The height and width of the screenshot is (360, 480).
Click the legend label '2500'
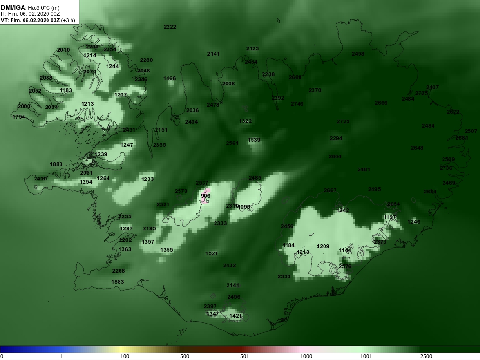pyautogui.click(x=426, y=356)
